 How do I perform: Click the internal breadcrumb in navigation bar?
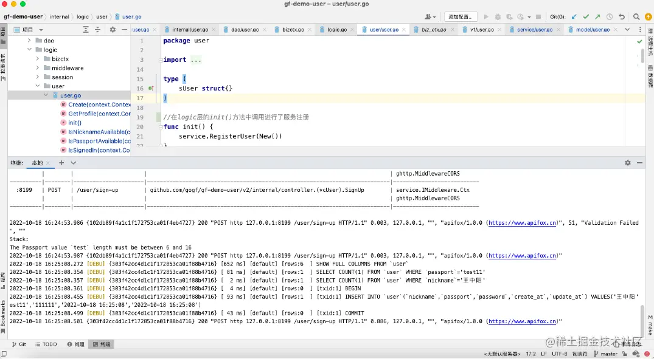59,16
